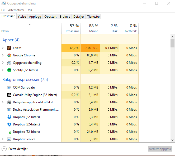Click the vertical scrollbar thumb
Viewport: 175px width, 156px height.
pos(172,43)
